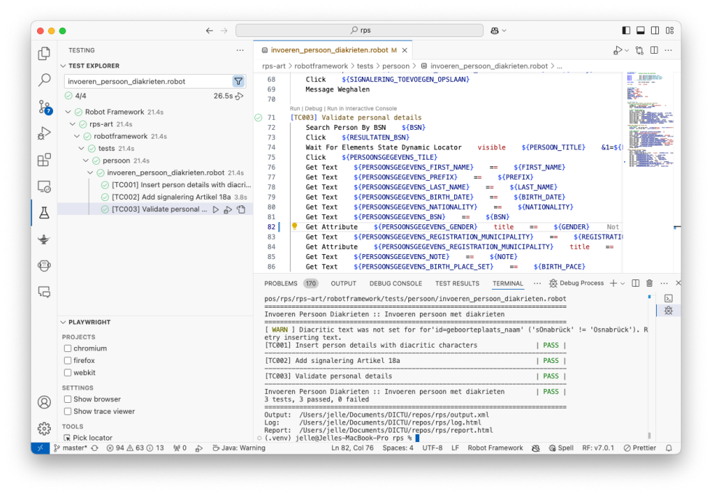Click Run in Interactive Console code lens

pos(362,108)
